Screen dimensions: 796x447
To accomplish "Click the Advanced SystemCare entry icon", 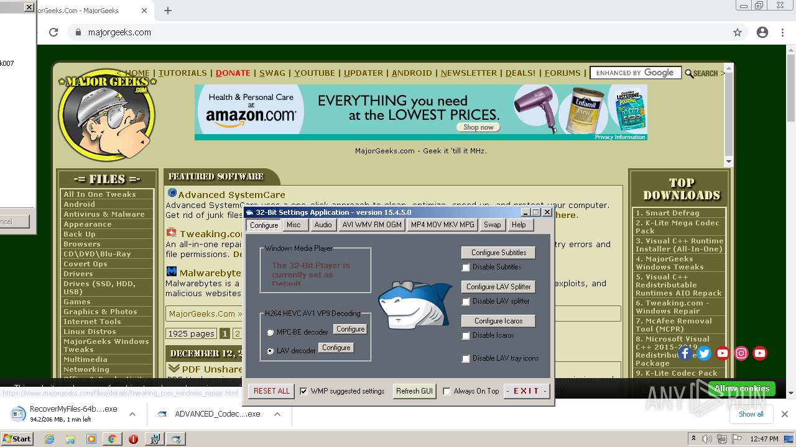I will pyautogui.click(x=172, y=193).
